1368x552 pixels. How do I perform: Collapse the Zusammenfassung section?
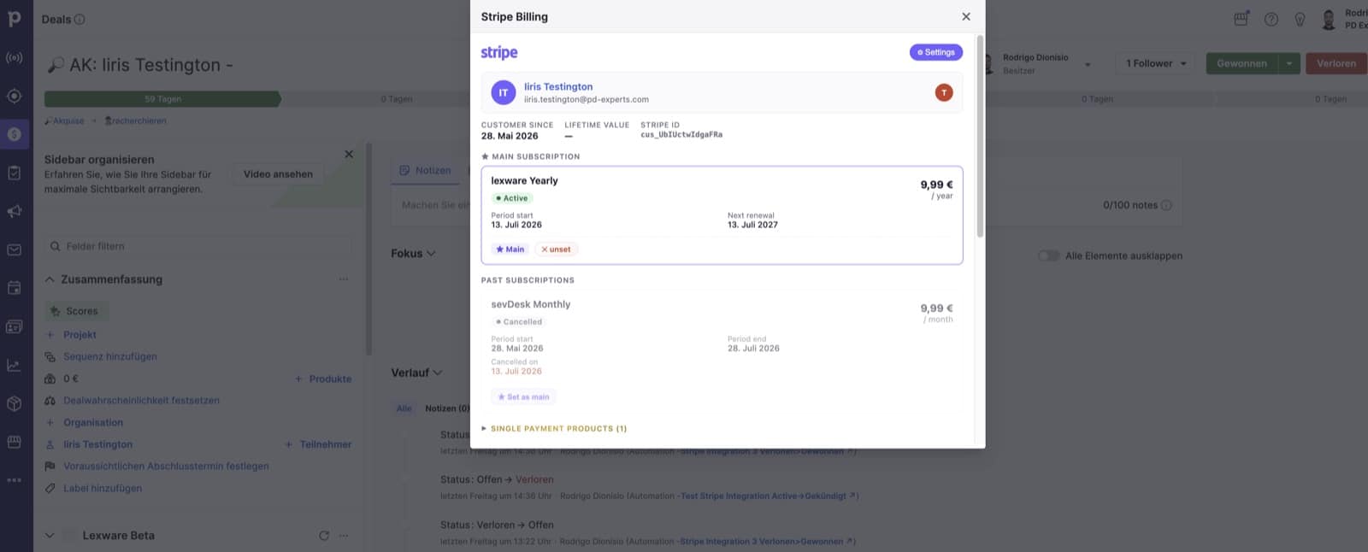point(50,279)
